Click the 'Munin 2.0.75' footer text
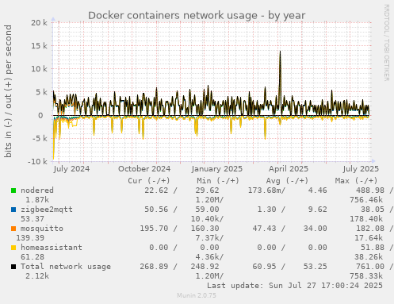This screenshot has width=394, height=304. 197,295
